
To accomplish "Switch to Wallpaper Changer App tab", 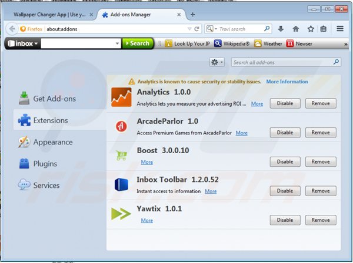I will (49, 15).
